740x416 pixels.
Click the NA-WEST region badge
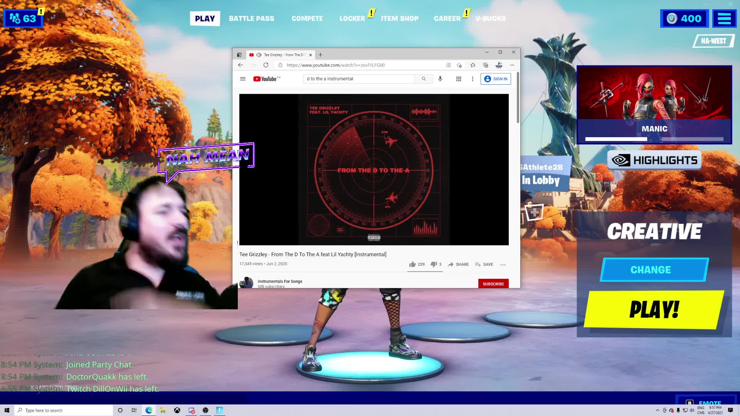pos(713,41)
